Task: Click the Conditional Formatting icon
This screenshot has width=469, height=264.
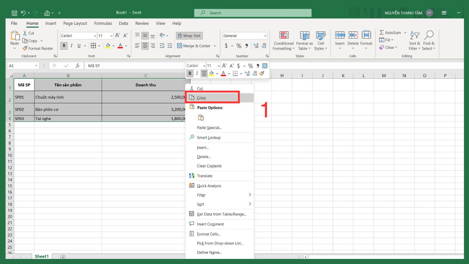Action: pos(284,36)
